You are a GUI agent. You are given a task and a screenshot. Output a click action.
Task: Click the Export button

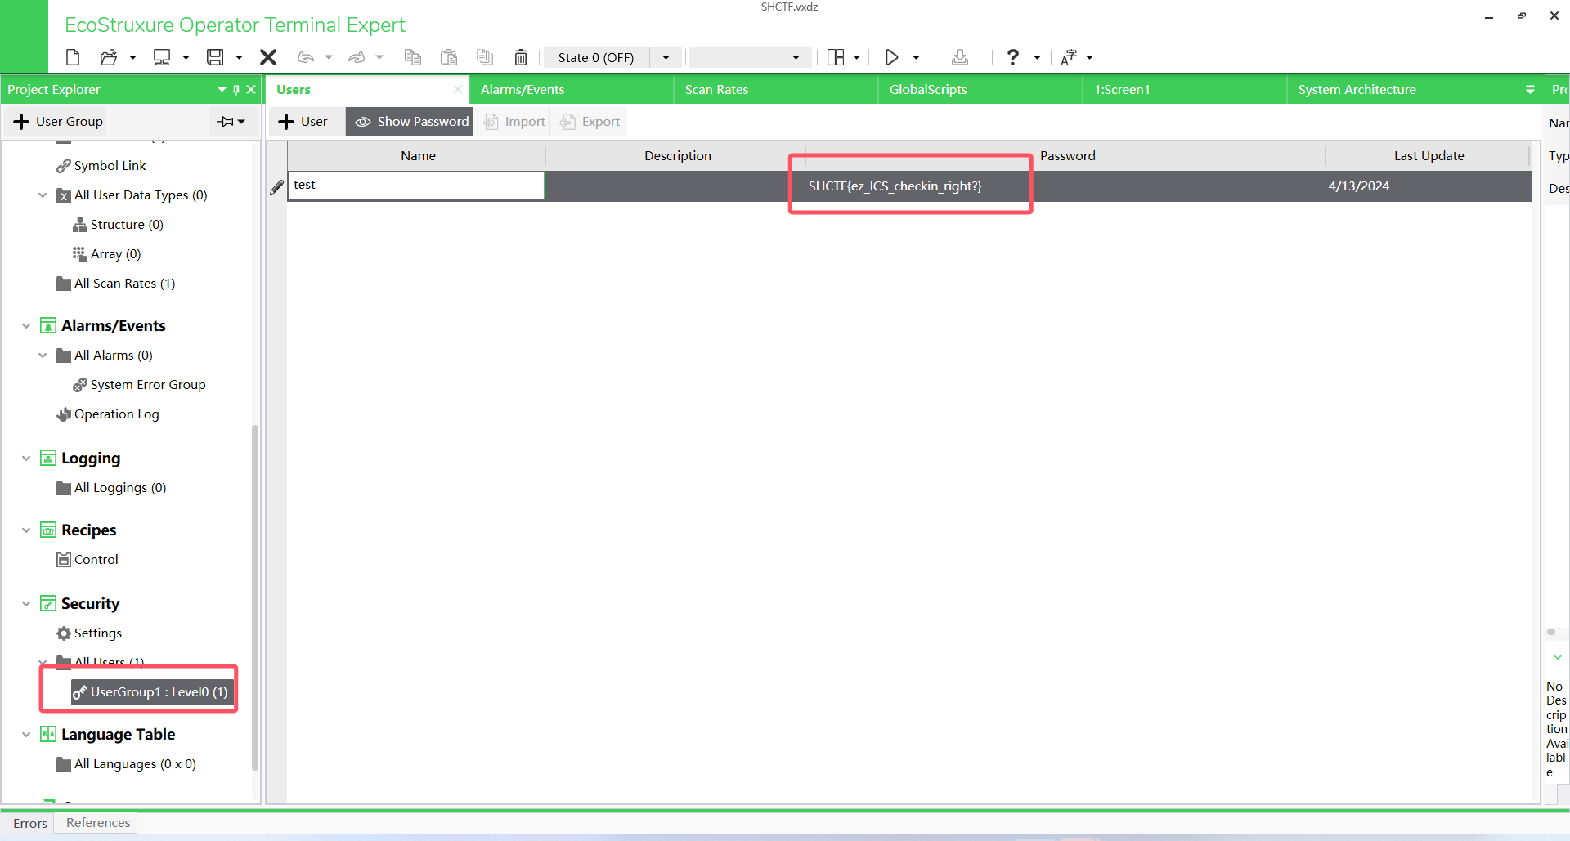[x=590, y=122]
